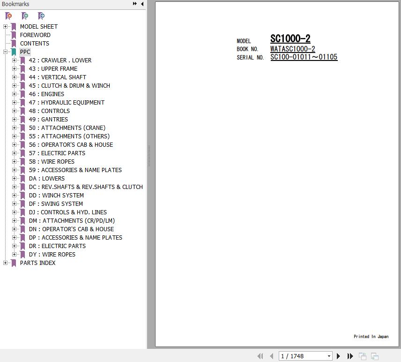The width and height of the screenshot is (401, 362).
Task: Open 58 : WIRE ROPES bookmark
Action: tap(52, 162)
